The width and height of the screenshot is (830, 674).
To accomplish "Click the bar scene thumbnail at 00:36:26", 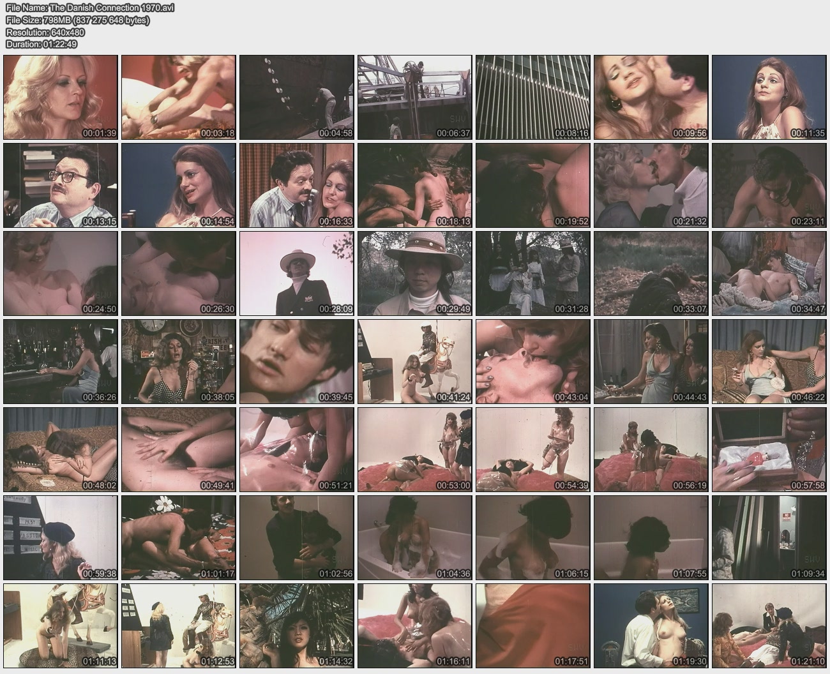I will click(61, 362).
